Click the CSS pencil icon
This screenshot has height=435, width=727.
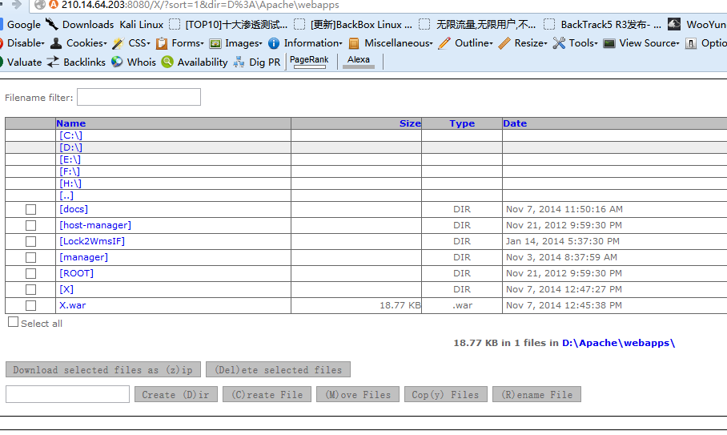pyautogui.click(x=118, y=43)
